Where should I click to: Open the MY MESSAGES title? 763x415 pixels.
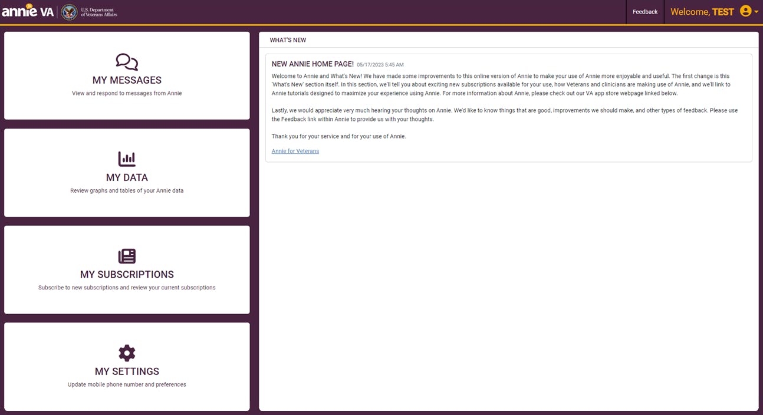coord(127,80)
